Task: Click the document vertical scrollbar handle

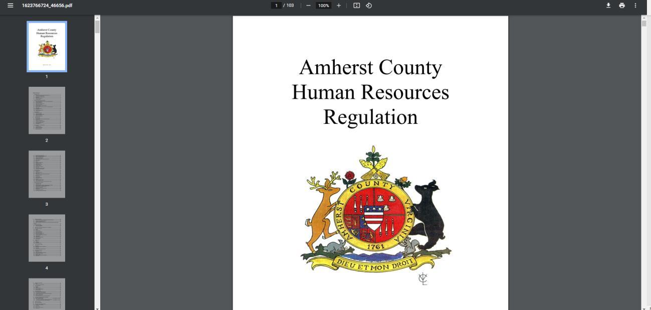Action: coord(644,23)
